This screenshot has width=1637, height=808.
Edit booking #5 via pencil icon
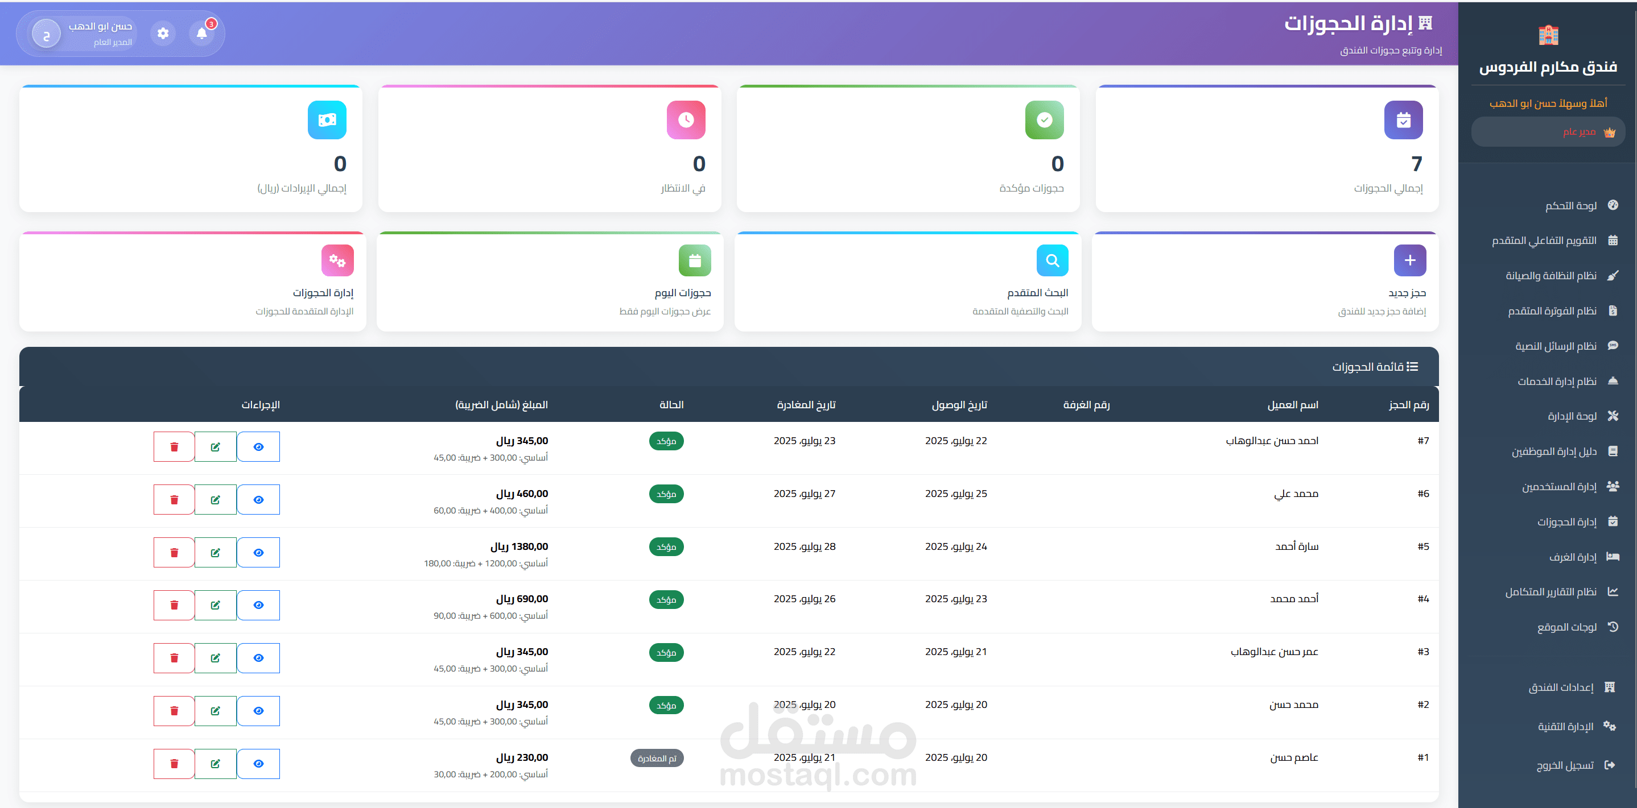(x=216, y=552)
